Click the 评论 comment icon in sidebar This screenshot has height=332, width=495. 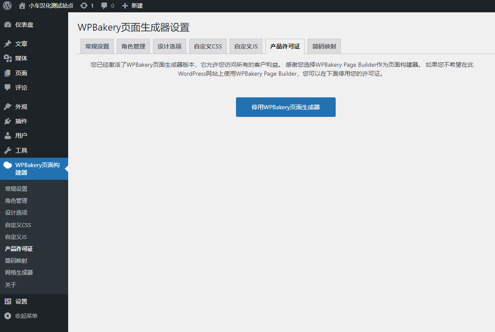pos(8,88)
